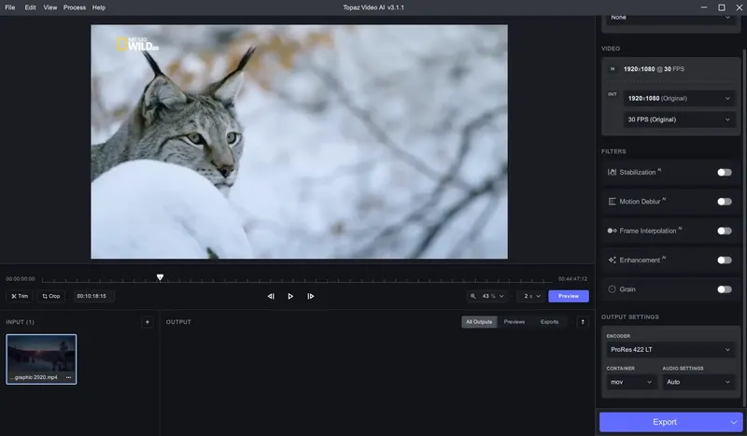The width and height of the screenshot is (747, 436).
Task: Click the play button
Action: [x=290, y=296]
